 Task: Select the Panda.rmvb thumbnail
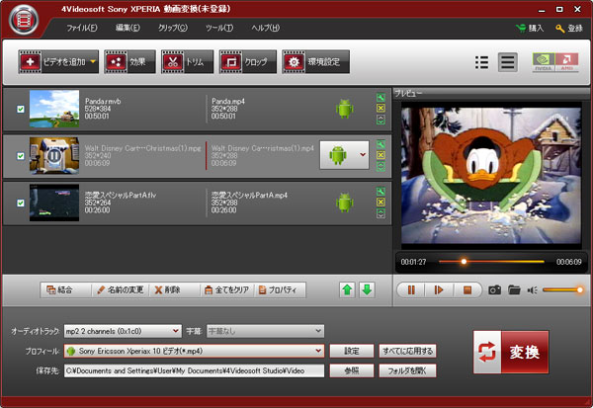54,109
